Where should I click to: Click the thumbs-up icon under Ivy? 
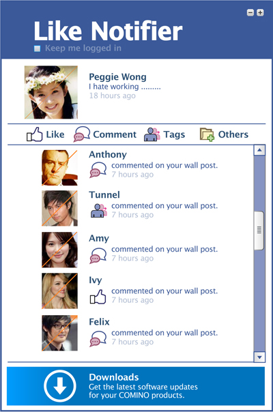pyautogui.click(x=98, y=297)
